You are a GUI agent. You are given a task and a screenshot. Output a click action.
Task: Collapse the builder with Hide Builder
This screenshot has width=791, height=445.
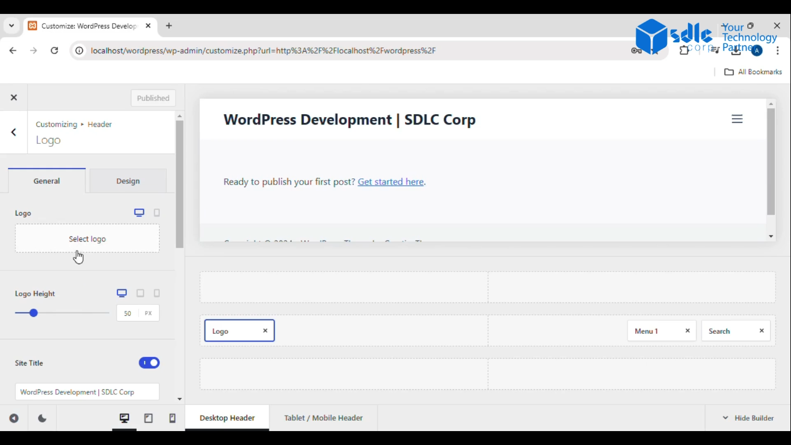point(748,418)
